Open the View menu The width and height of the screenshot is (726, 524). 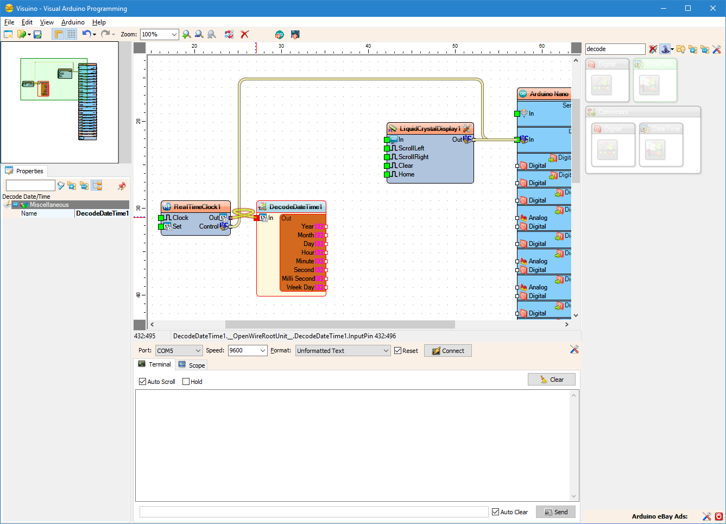tap(47, 22)
